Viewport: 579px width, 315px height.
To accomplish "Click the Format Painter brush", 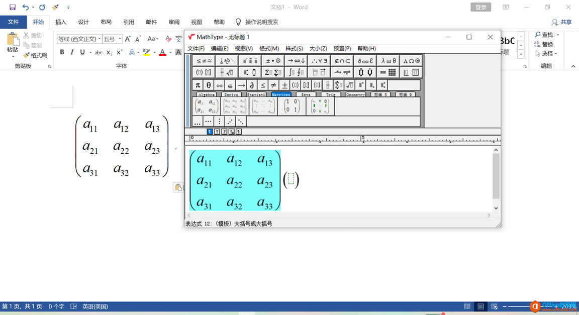I will coord(35,55).
